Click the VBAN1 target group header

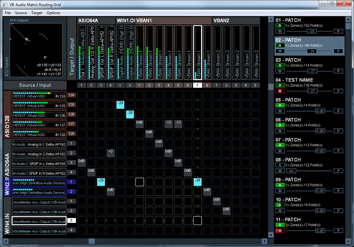[x=173, y=20]
